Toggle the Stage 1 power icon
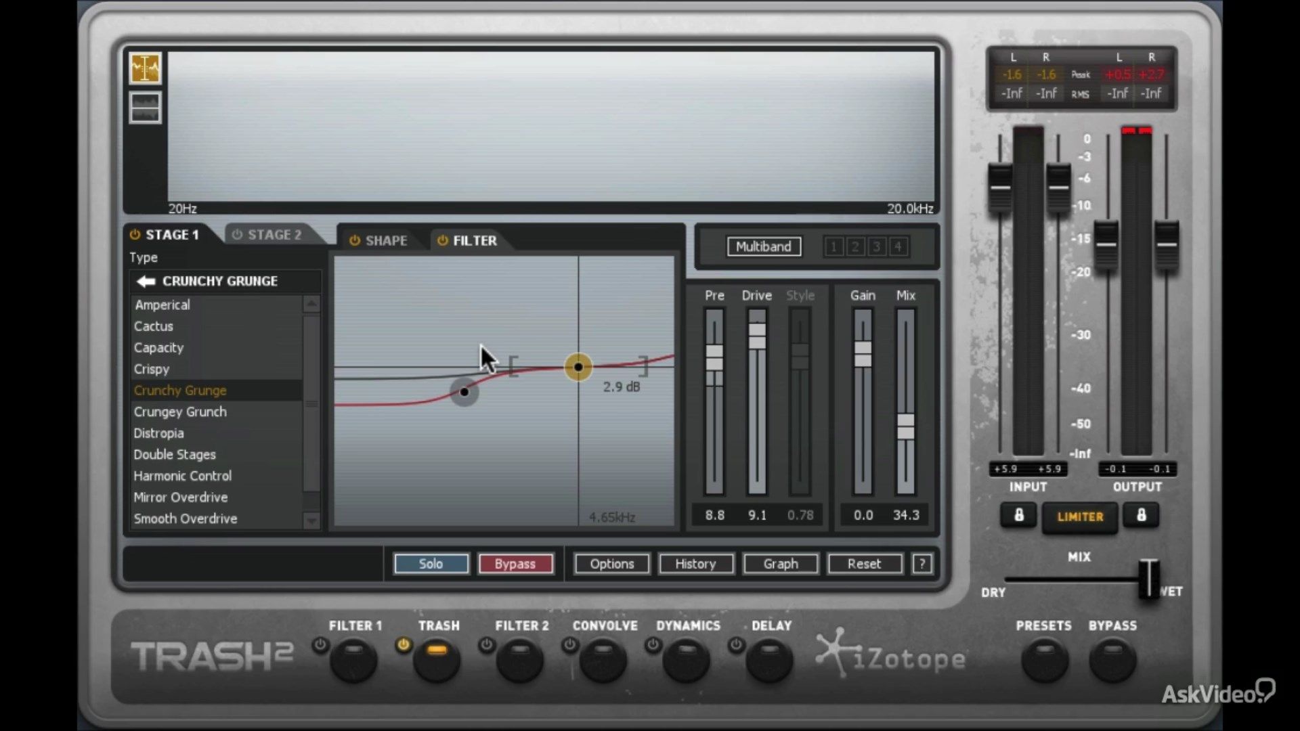 (x=135, y=234)
